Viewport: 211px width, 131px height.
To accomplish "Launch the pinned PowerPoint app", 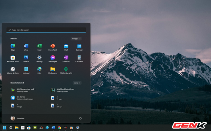I will click(53, 47).
